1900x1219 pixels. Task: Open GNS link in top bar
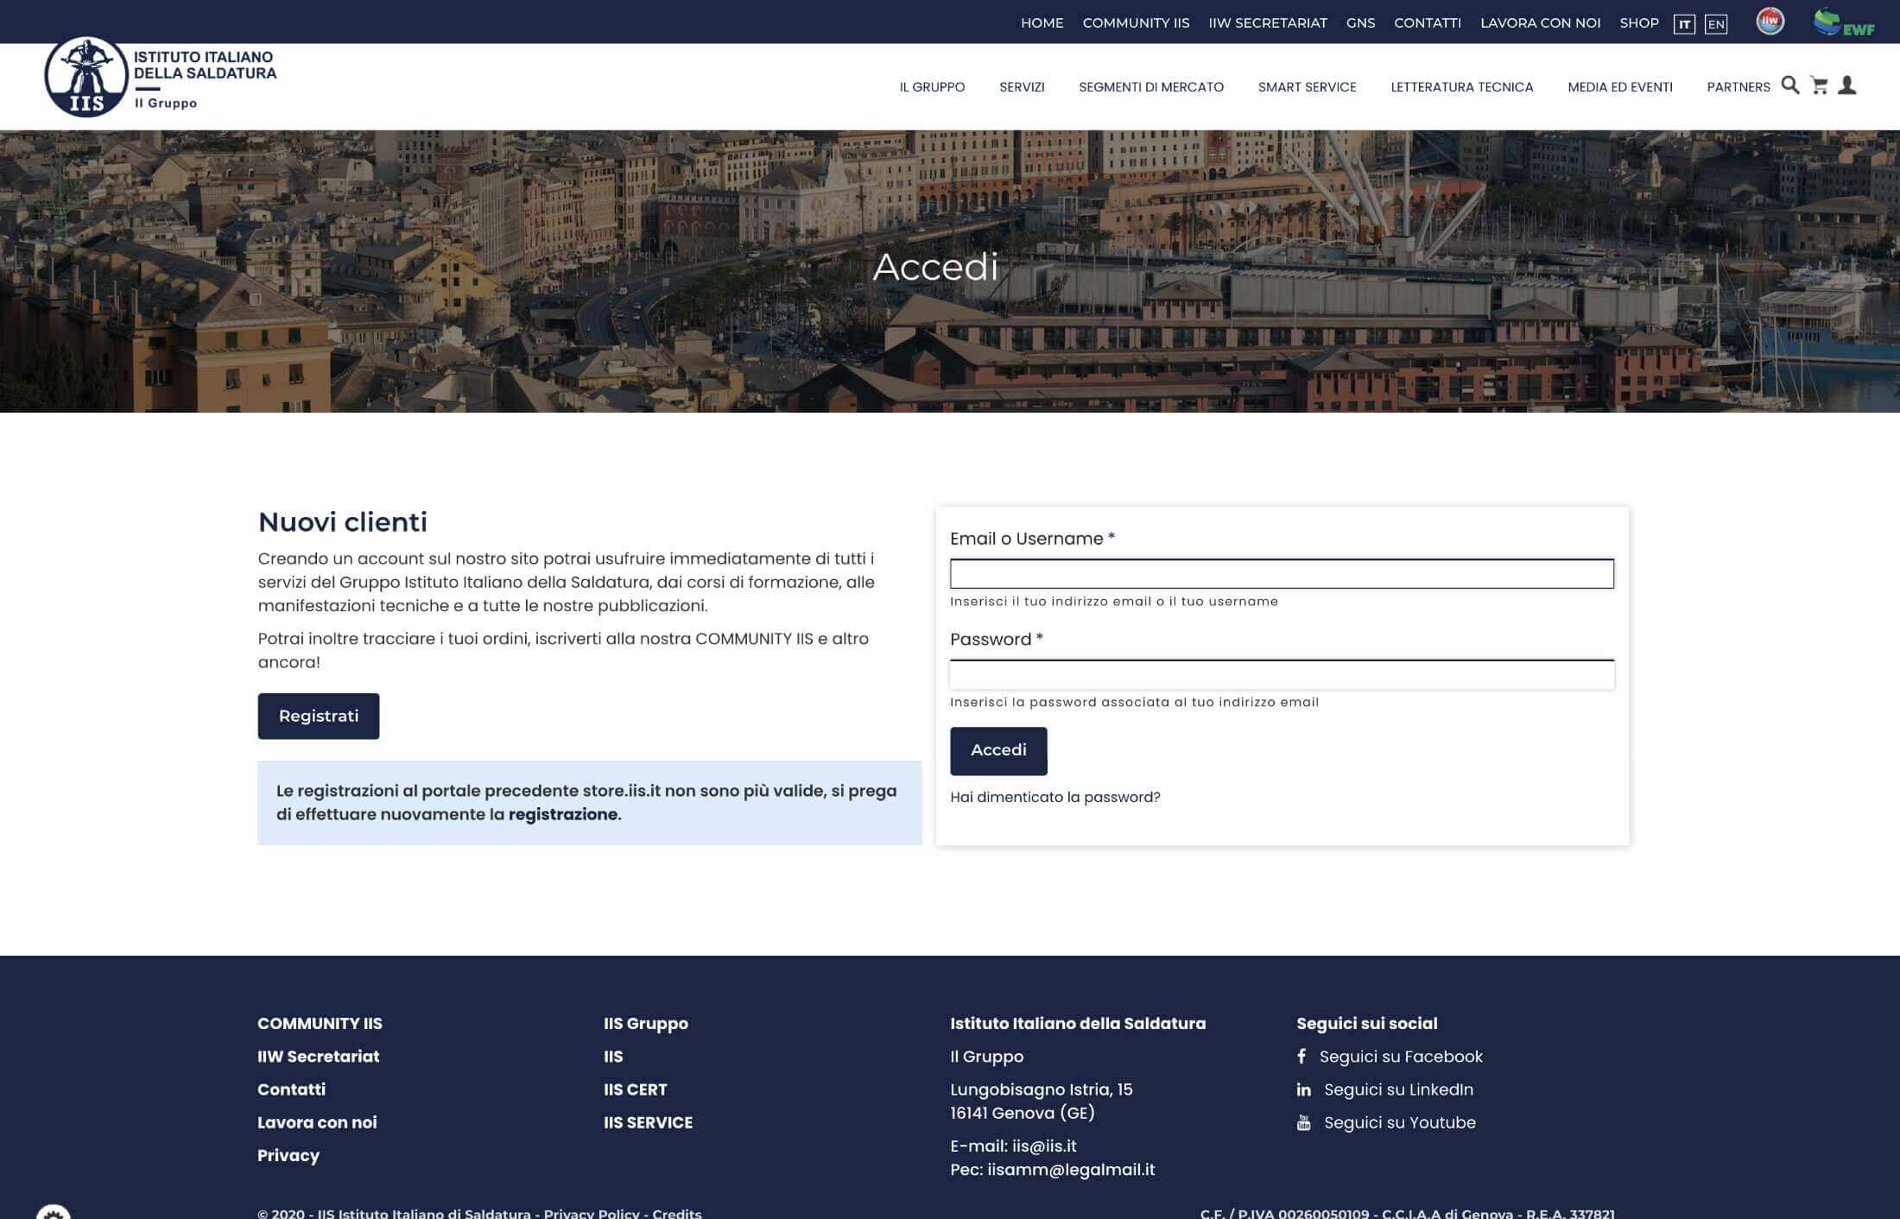point(1360,22)
